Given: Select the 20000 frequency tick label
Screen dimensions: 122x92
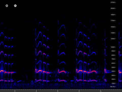Looking at the screenshot, I should coord(113,8).
